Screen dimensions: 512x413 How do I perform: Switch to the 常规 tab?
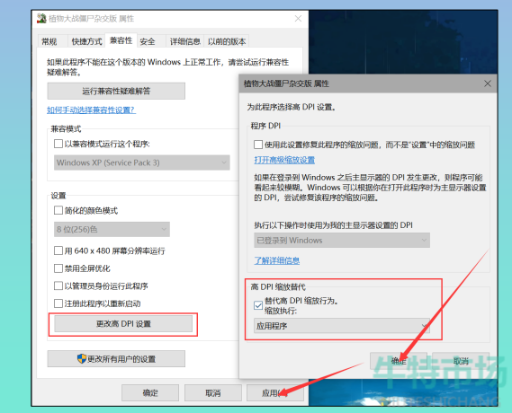pos(49,41)
